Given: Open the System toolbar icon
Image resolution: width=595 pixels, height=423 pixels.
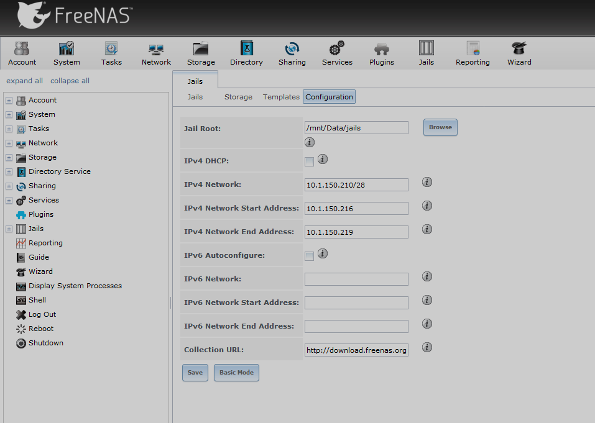Looking at the screenshot, I should [x=67, y=53].
